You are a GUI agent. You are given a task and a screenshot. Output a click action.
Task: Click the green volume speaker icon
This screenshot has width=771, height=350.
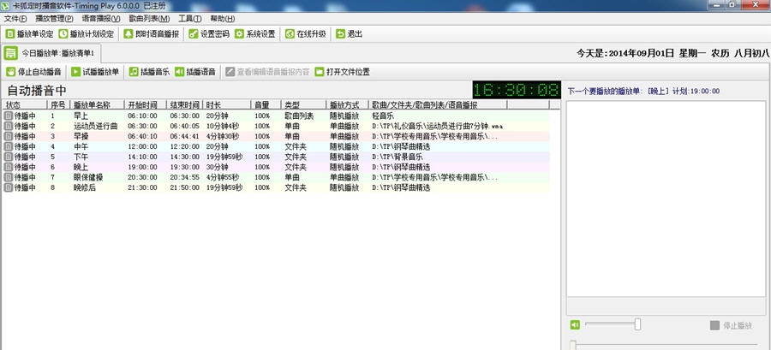(x=575, y=324)
